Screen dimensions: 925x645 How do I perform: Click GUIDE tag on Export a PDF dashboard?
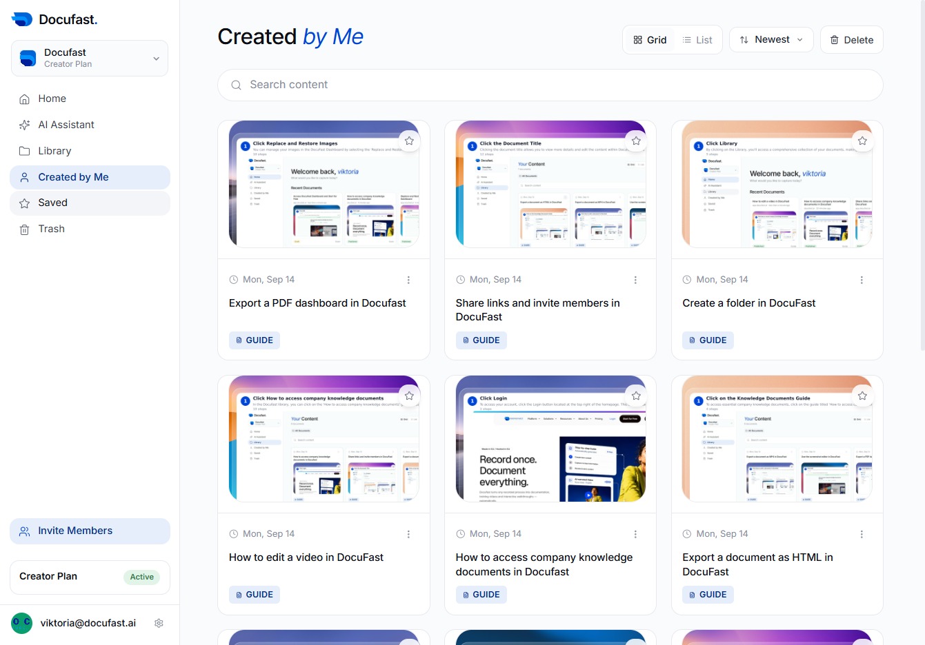tap(255, 340)
